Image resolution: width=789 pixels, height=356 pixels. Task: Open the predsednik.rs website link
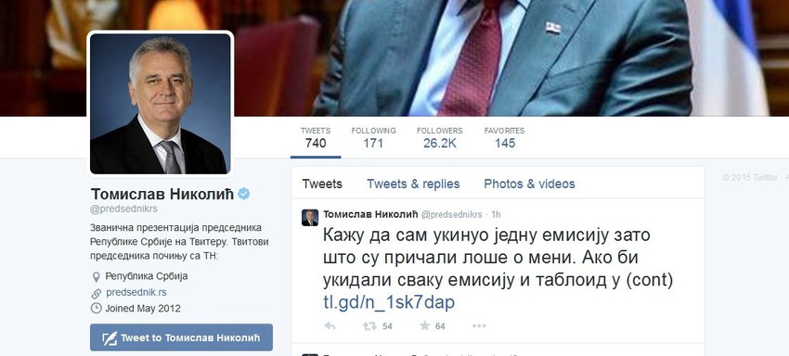136,293
